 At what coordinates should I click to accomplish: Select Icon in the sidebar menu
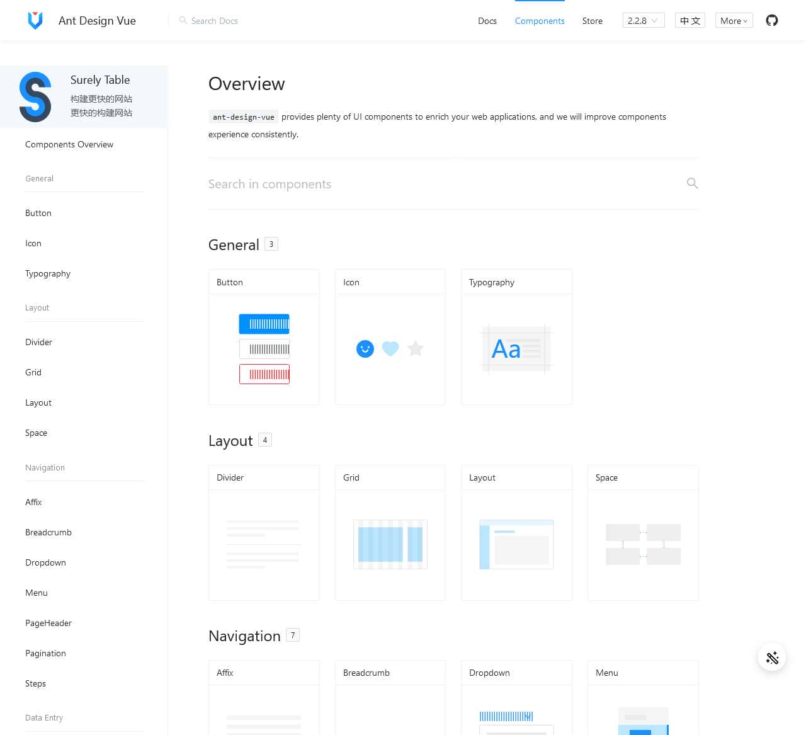[x=33, y=243]
